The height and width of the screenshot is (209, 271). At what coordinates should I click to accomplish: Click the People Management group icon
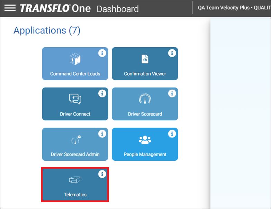[x=145, y=140]
